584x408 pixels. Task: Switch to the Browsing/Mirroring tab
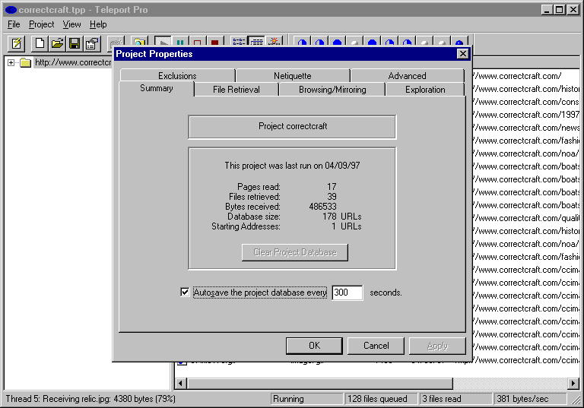pos(332,90)
